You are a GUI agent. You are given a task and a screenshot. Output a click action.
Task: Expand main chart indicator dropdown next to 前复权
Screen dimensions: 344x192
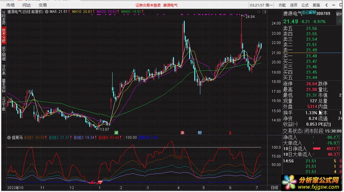pyautogui.click(x=47, y=12)
